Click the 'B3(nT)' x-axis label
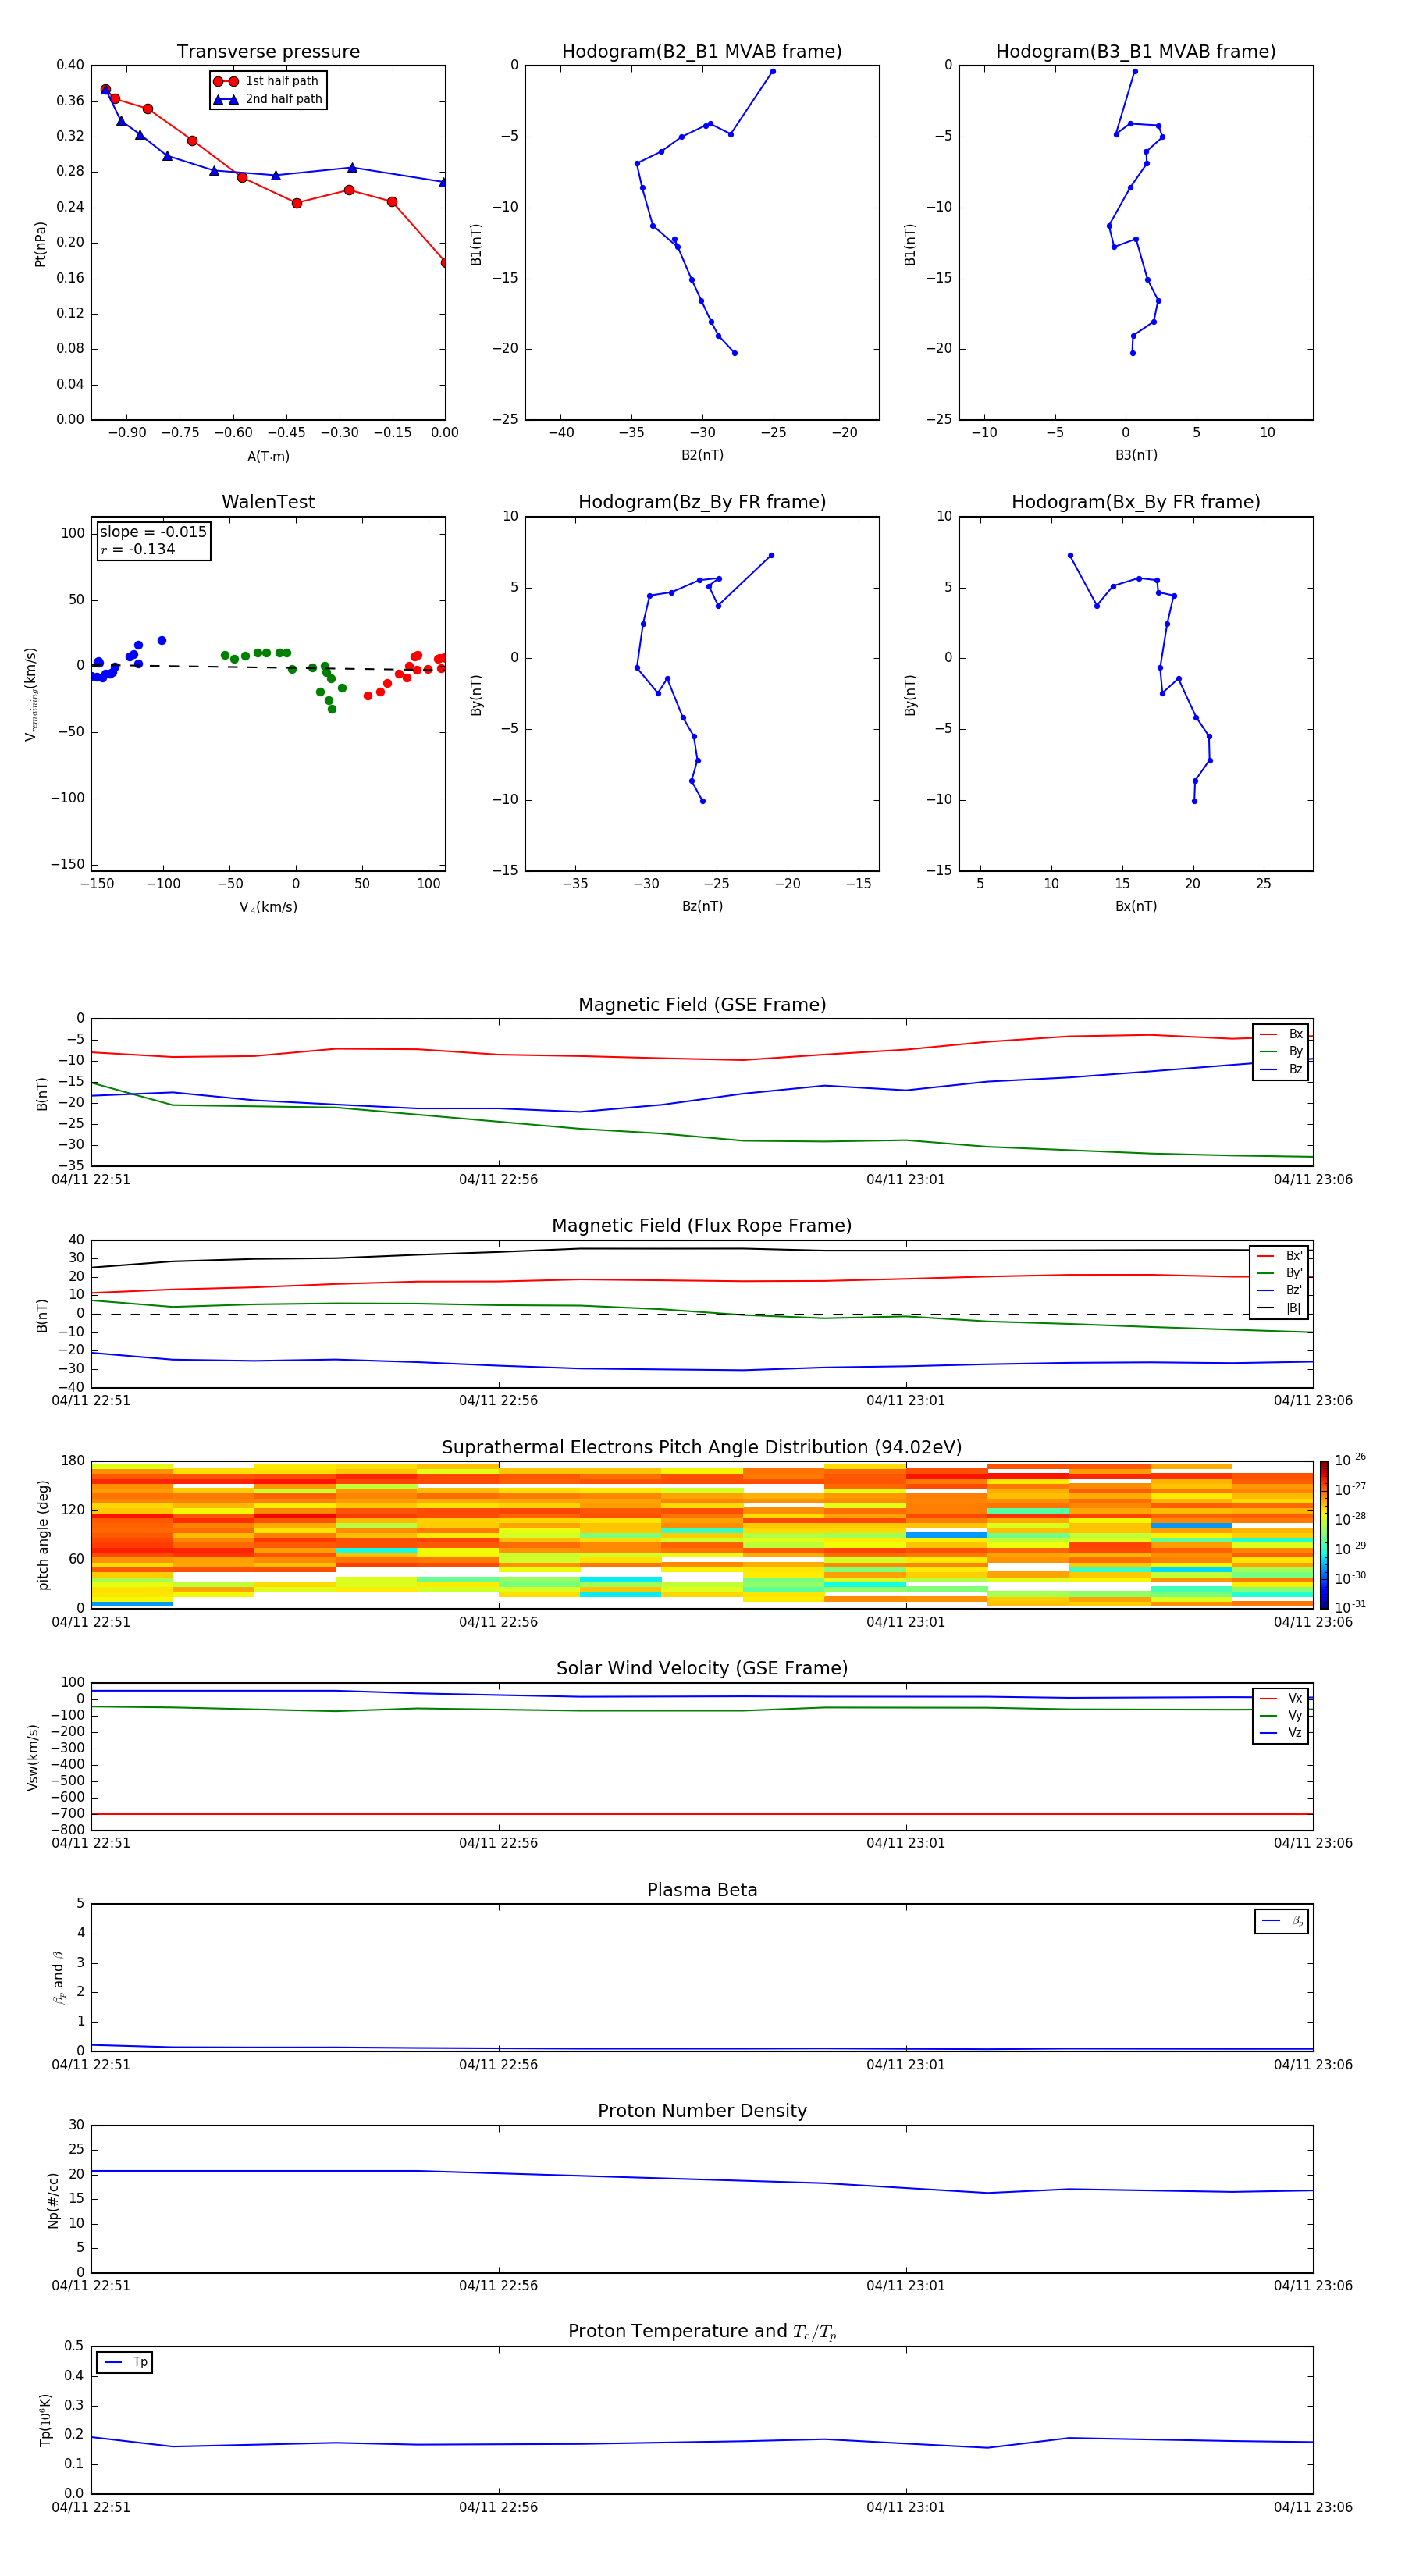 (x=1136, y=455)
